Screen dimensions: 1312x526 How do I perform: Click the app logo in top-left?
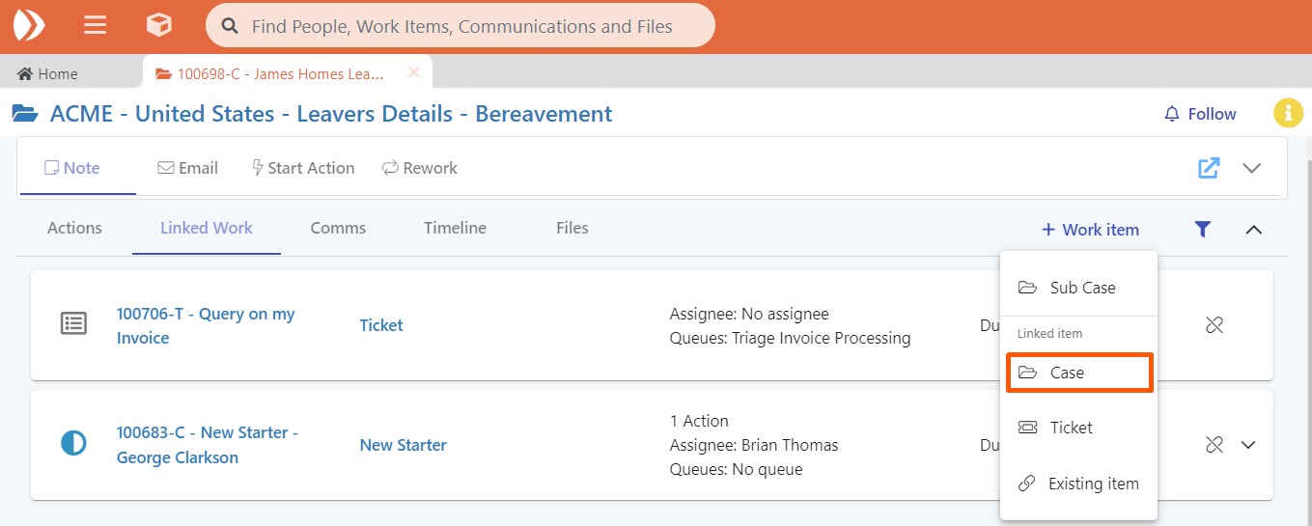[x=29, y=26]
